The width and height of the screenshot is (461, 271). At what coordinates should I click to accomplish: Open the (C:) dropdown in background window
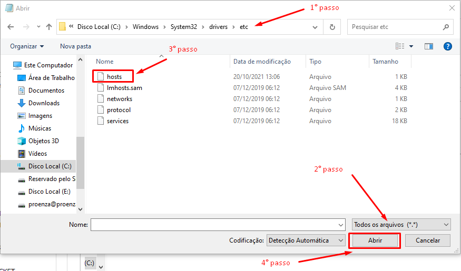pyautogui.click(x=101, y=267)
